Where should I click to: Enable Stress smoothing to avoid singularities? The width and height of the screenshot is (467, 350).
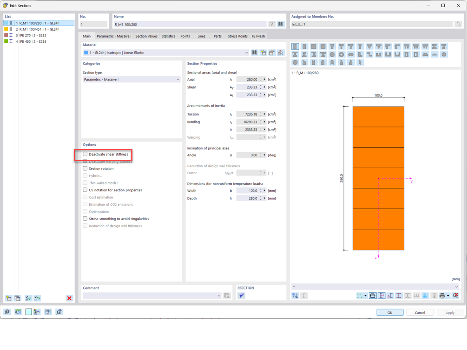85,218
